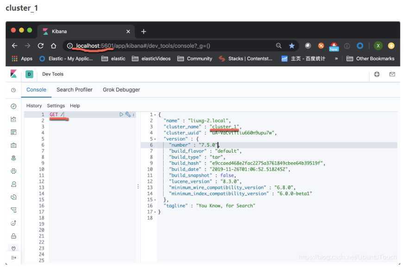Open console Settings

56,106
